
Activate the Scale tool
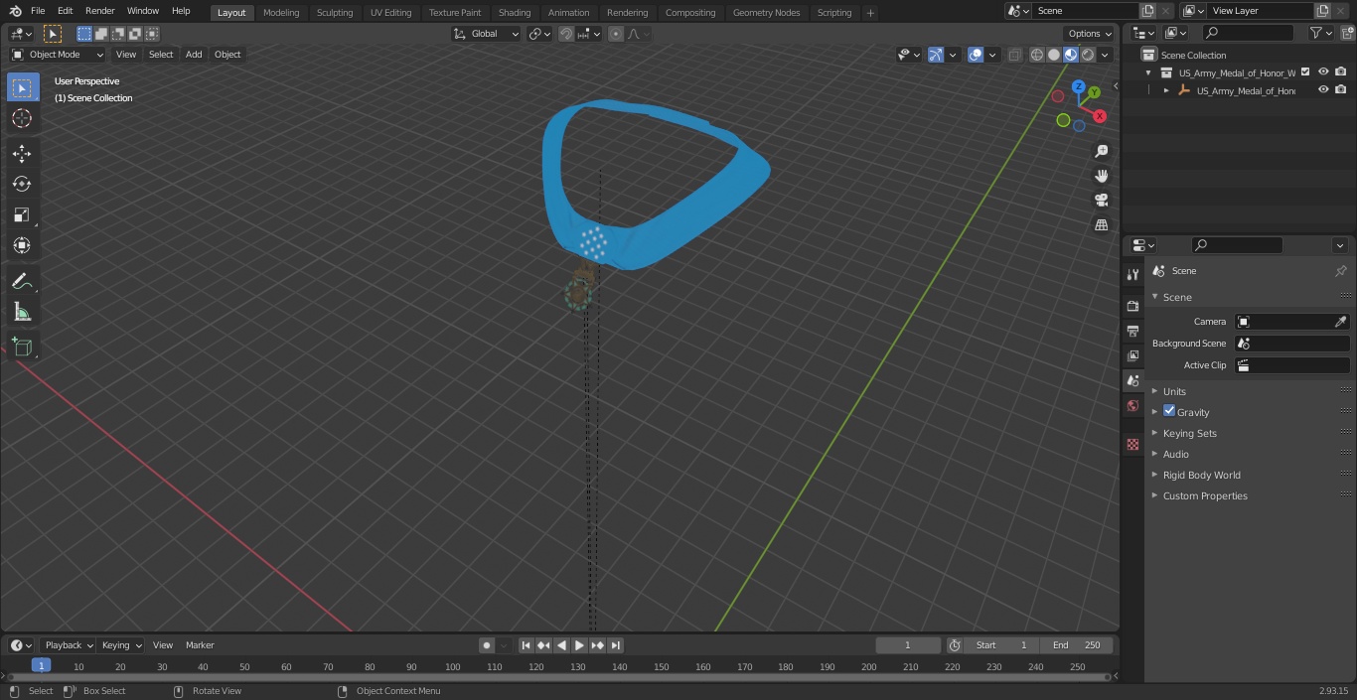click(22, 214)
